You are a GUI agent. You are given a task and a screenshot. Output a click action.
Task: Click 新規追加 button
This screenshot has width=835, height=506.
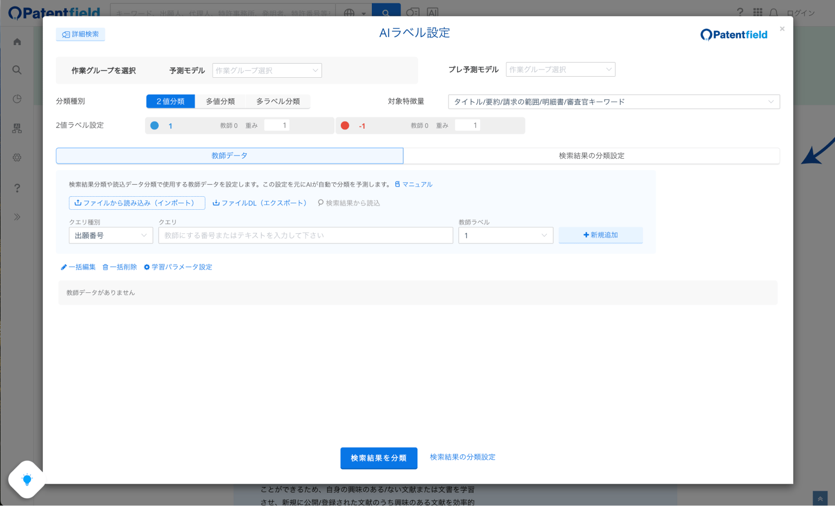coord(601,235)
